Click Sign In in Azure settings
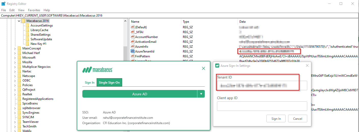The width and height of the screenshot is (359, 132). pyautogui.click(x=276, y=119)
